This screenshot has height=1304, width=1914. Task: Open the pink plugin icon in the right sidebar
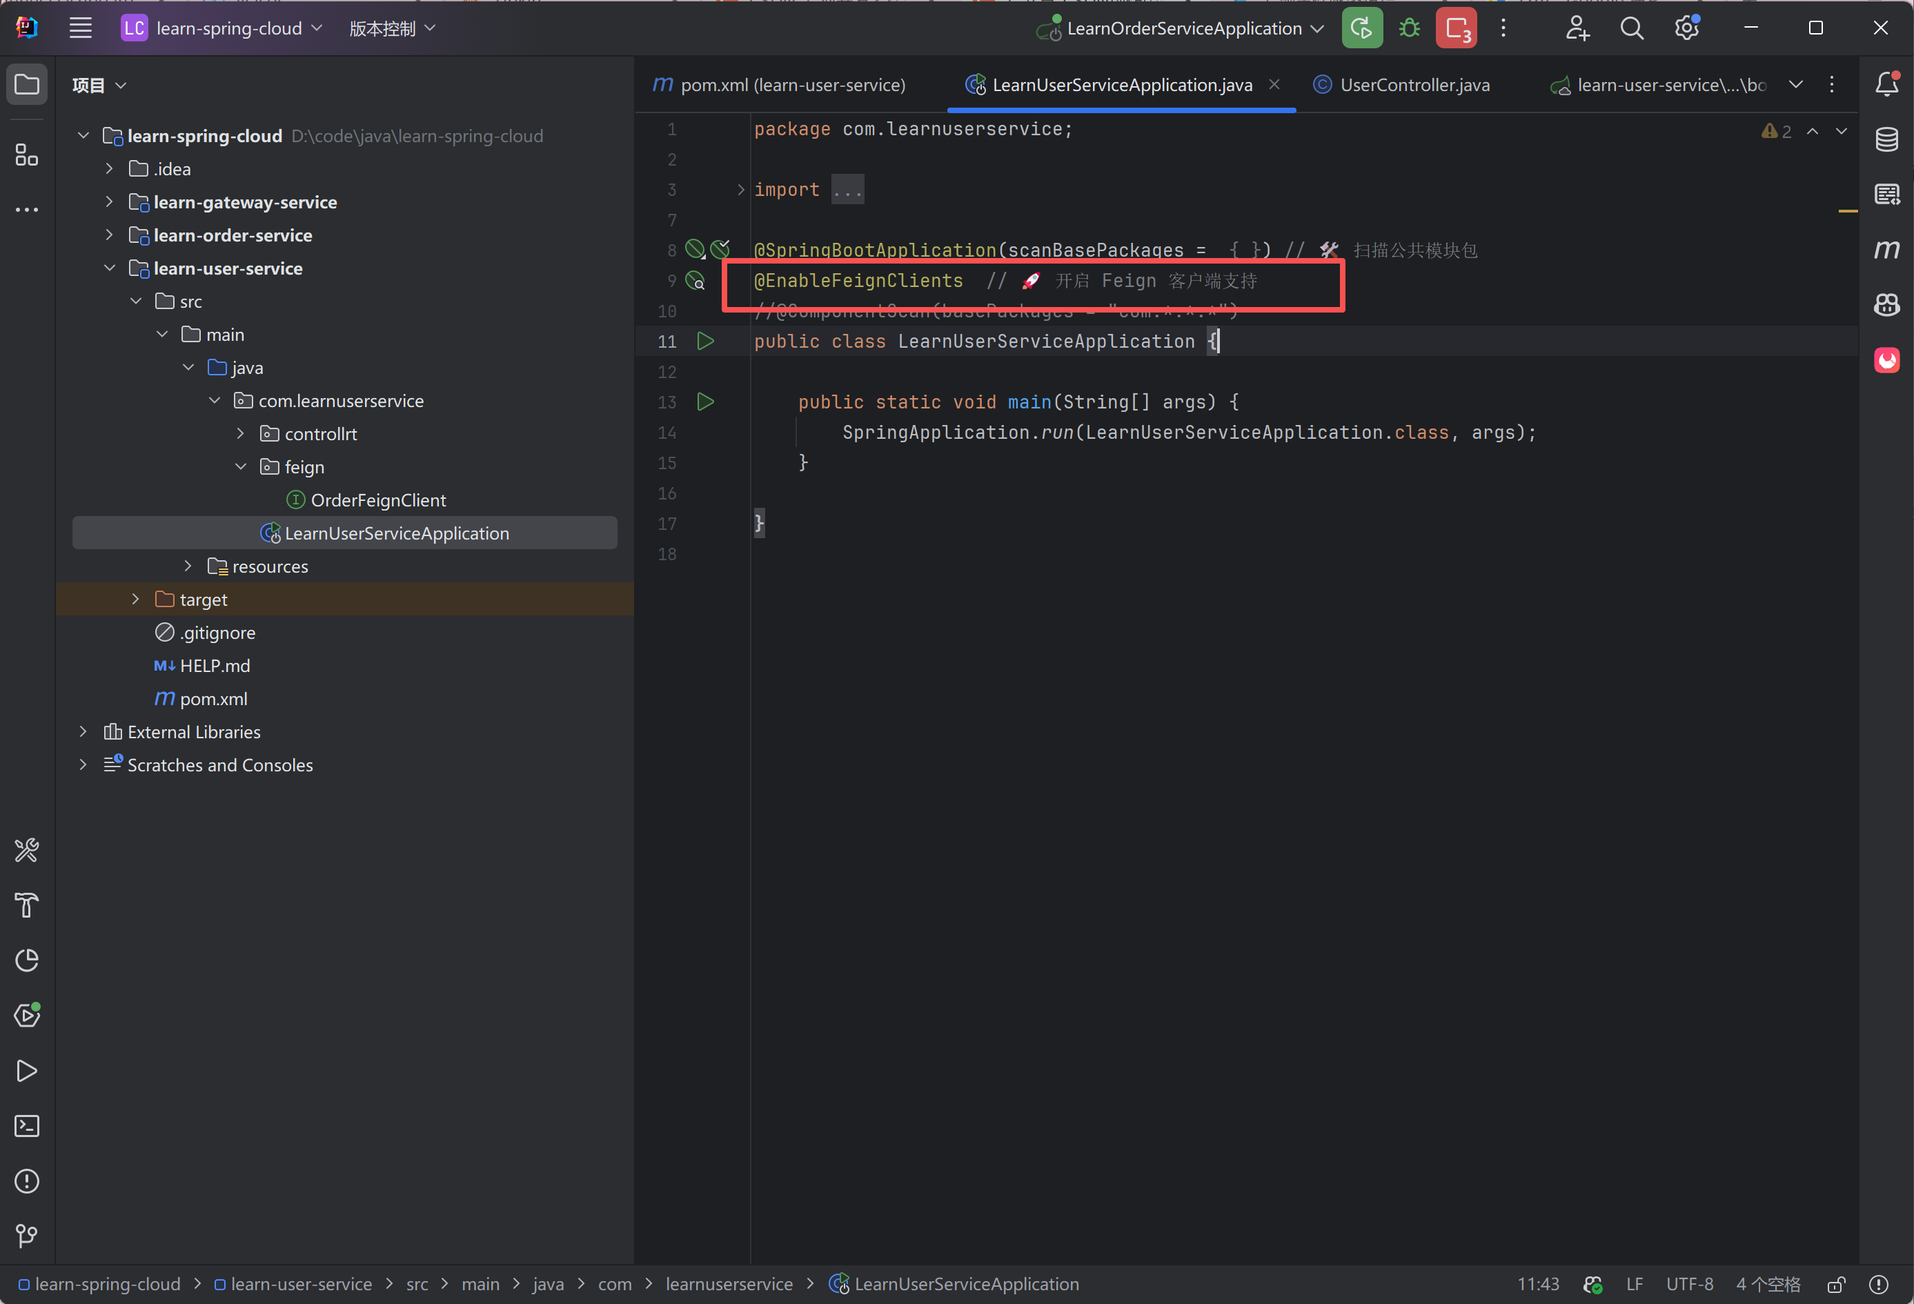[x=1887, y=360]
